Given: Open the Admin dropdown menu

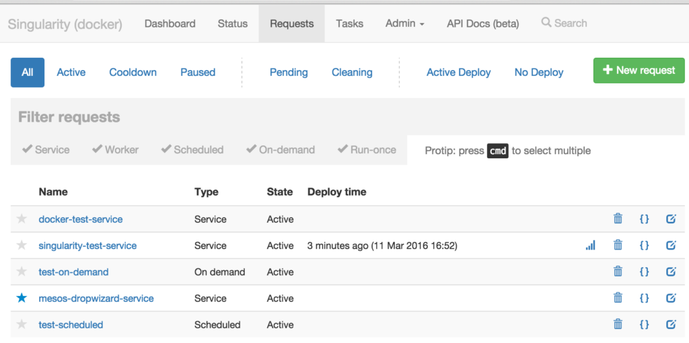Looking at the screenshot, I should click(x=404, y=24).
